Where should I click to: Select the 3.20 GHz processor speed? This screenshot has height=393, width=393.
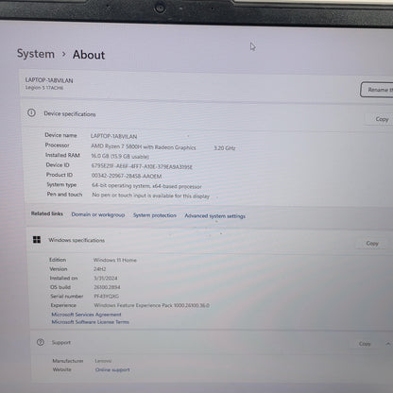[225, 147]
